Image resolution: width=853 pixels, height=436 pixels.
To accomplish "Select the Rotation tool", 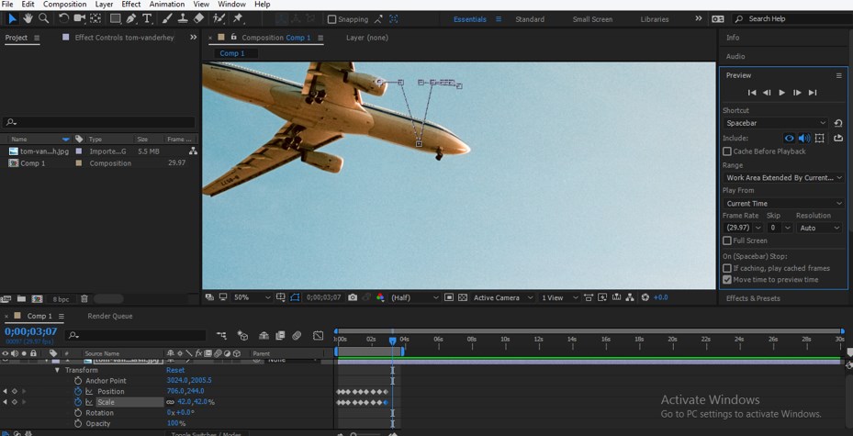I will [63, 18].
